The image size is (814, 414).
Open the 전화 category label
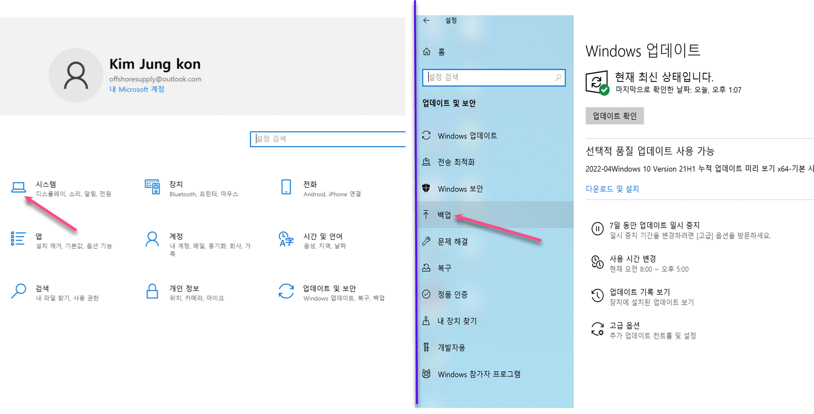pyautogui.click(x=310, y=184)
